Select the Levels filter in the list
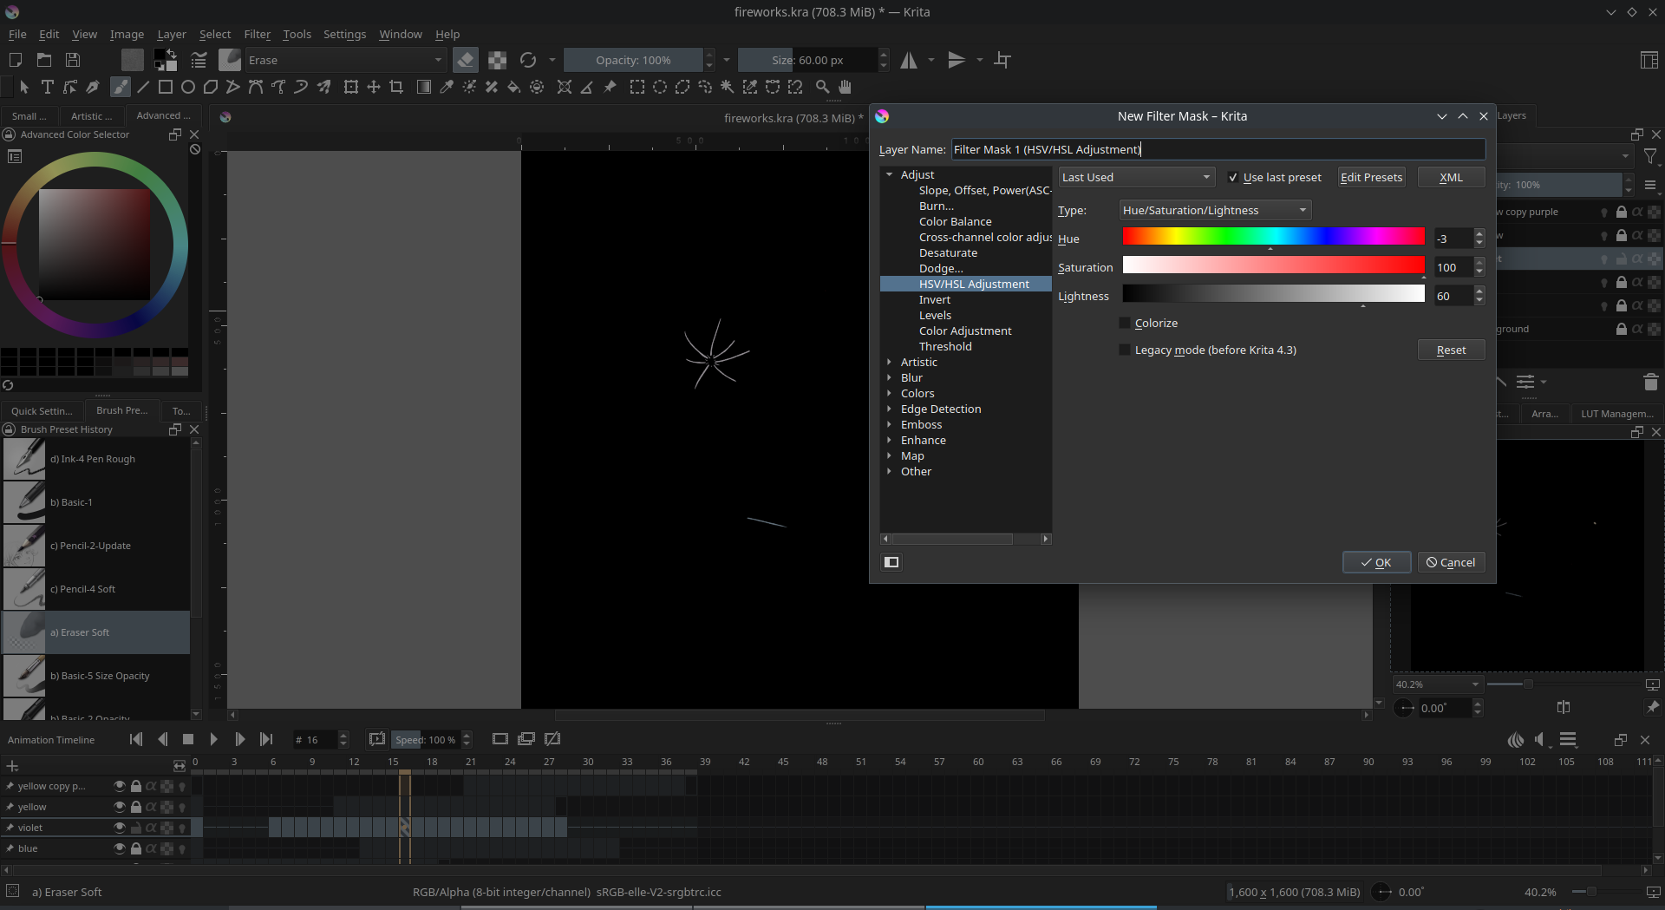The width and height of the screenshot is (1665, 910). tap(935, 315)
